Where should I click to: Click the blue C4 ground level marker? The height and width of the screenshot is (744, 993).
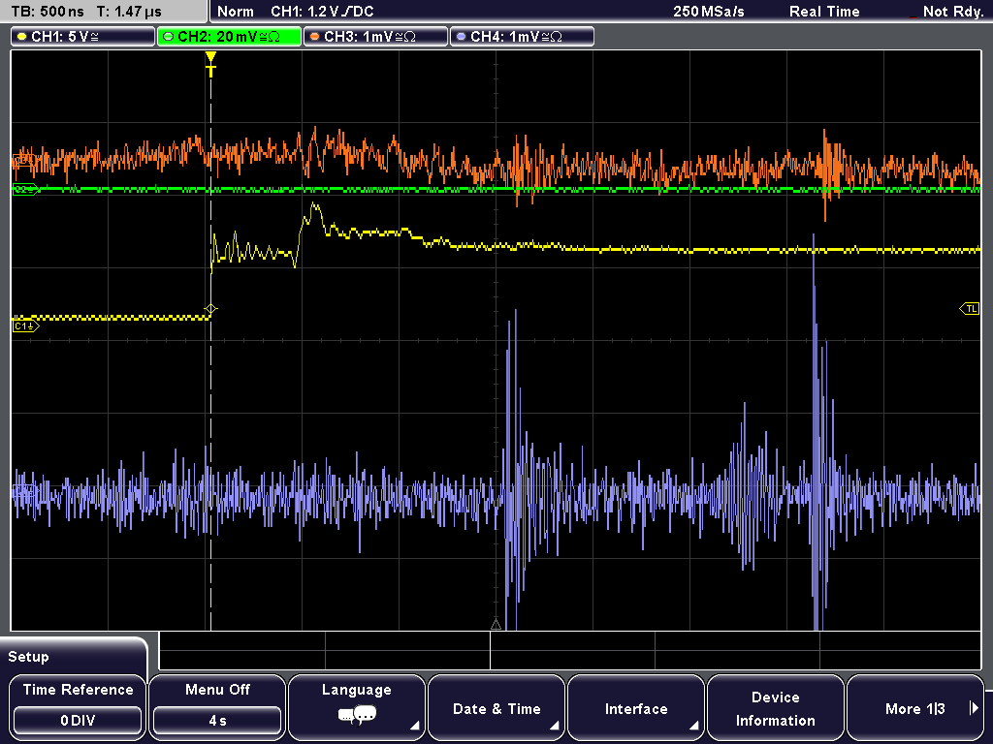[x=25, y=490]
